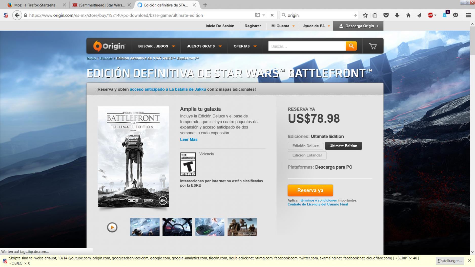Screen dimensions: 475x267
Task: Open the acceso anticipado a La batalla de Jakku link
Action: pyautogui.click(x=168, y=89)
